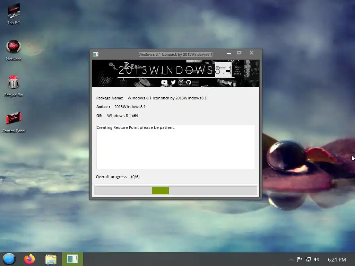The height and width of the screenshot is (266, 355).
Task: Open the Action Center flag icon
Action: pyautogui.click(x=300, y=259)
